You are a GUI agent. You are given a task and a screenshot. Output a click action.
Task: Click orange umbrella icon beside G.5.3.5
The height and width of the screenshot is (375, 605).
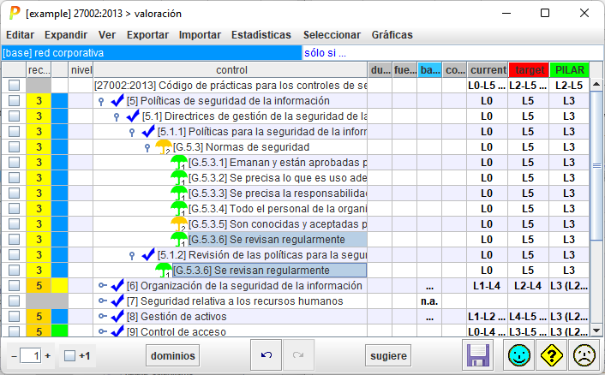tap(178, 224)
